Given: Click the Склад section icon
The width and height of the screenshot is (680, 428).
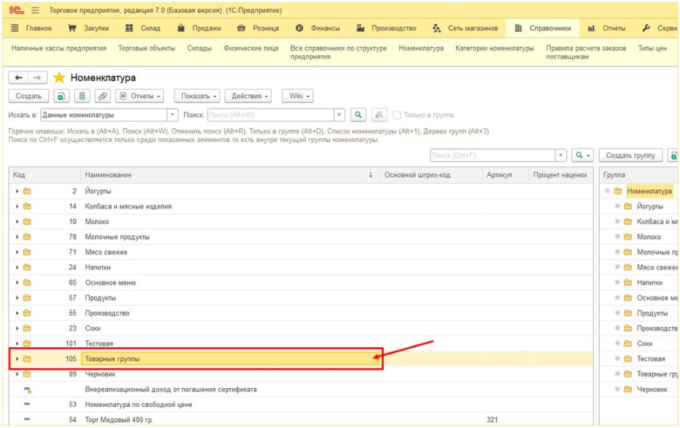Looking at the screenshot, I should coord(129,28).
